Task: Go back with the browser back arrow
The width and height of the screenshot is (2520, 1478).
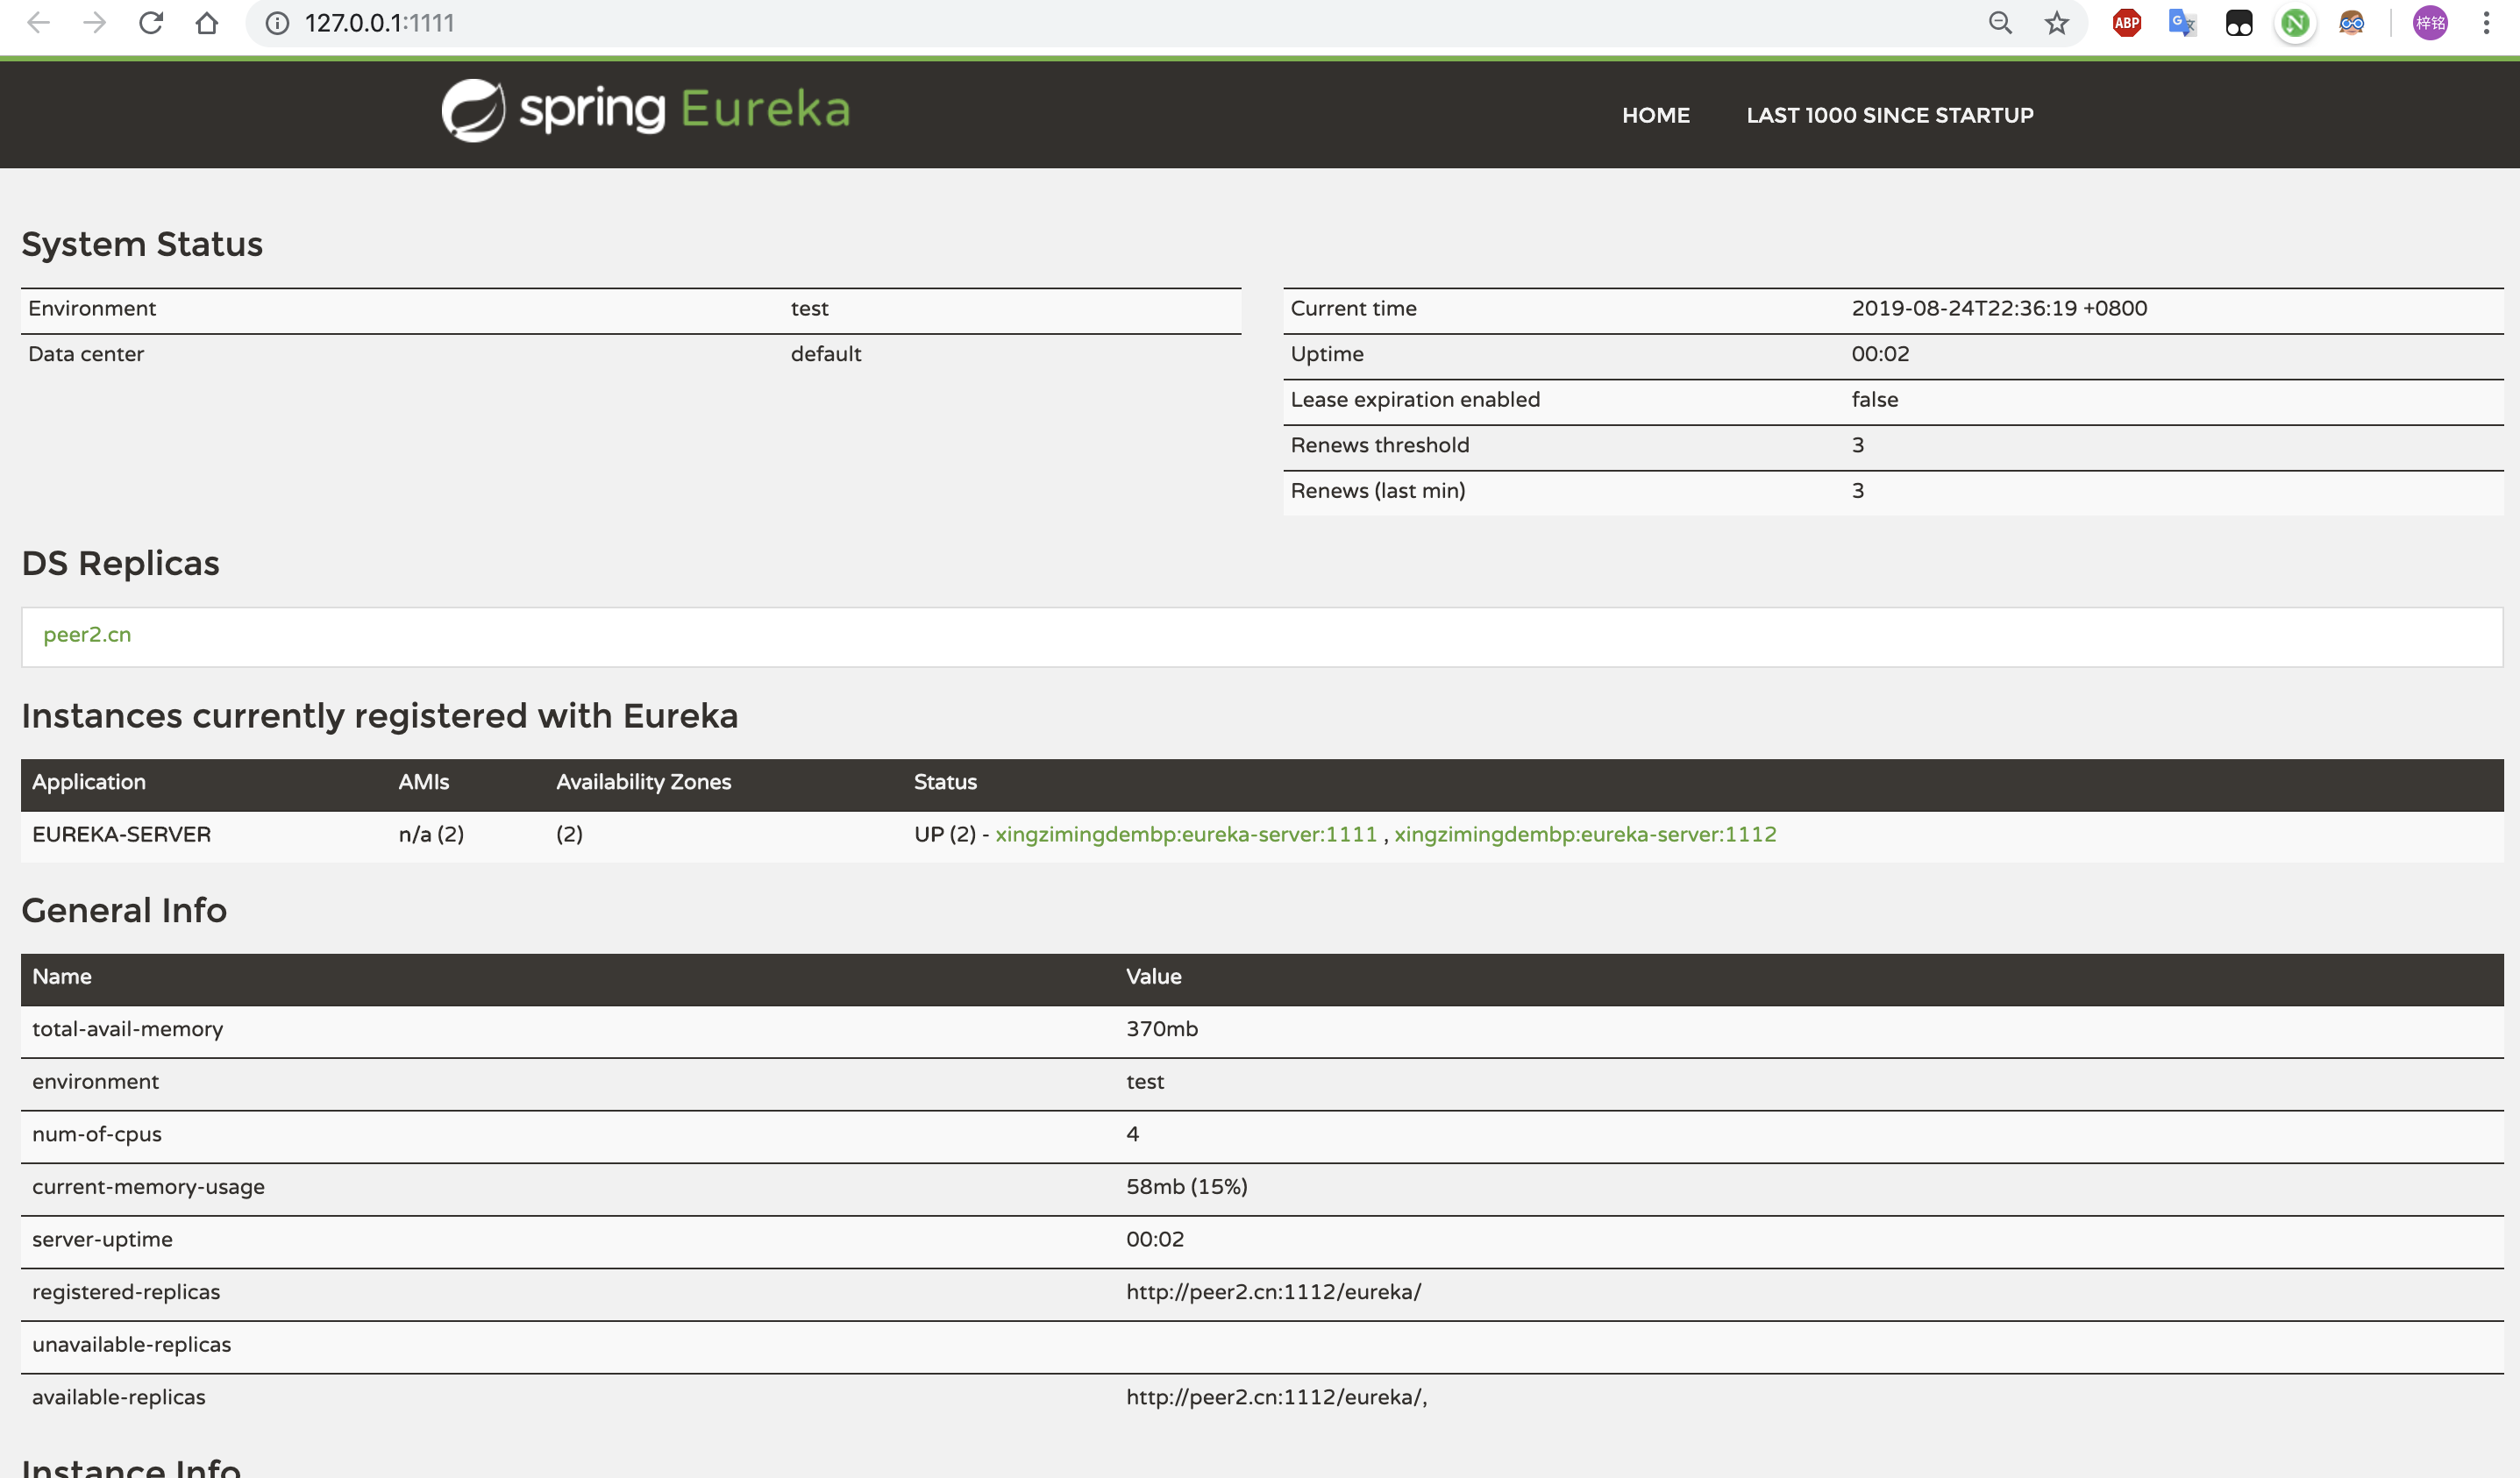Action: point(38,23)
